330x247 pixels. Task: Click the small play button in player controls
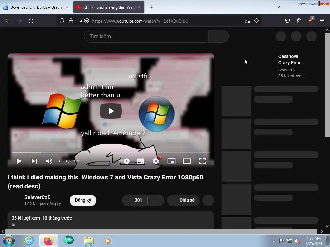click(x=19, y=161)
